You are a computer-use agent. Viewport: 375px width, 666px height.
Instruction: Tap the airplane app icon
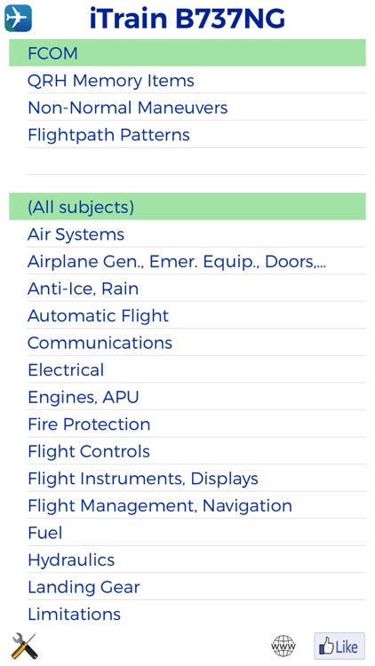[19, 19]
